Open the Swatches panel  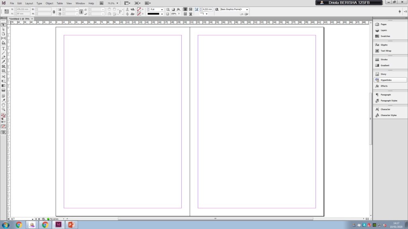tap(385, 36)
